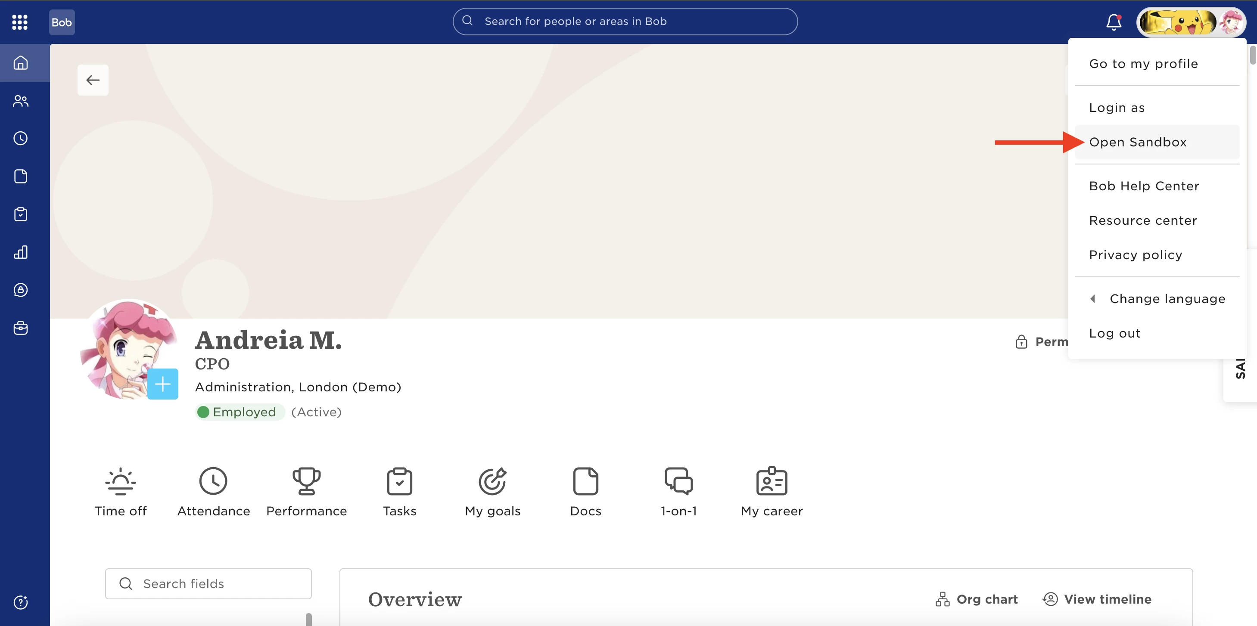Click View timeline button
The image size is (1257, 626).
point(1097,599)
